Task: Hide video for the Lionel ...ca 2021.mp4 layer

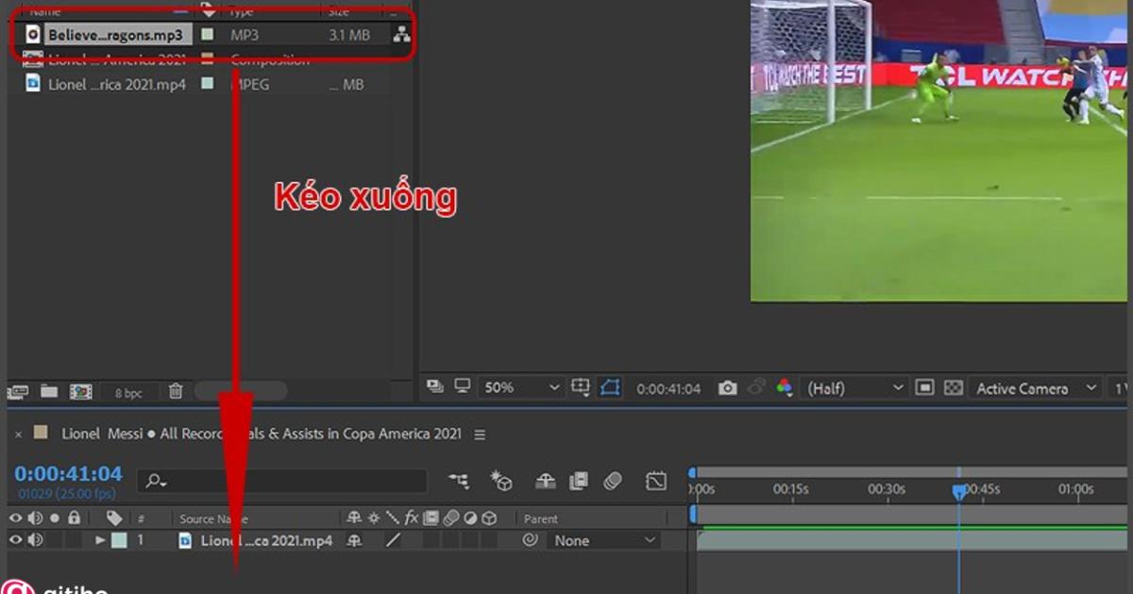Action: pyautogui.click(x=14, y=540)
